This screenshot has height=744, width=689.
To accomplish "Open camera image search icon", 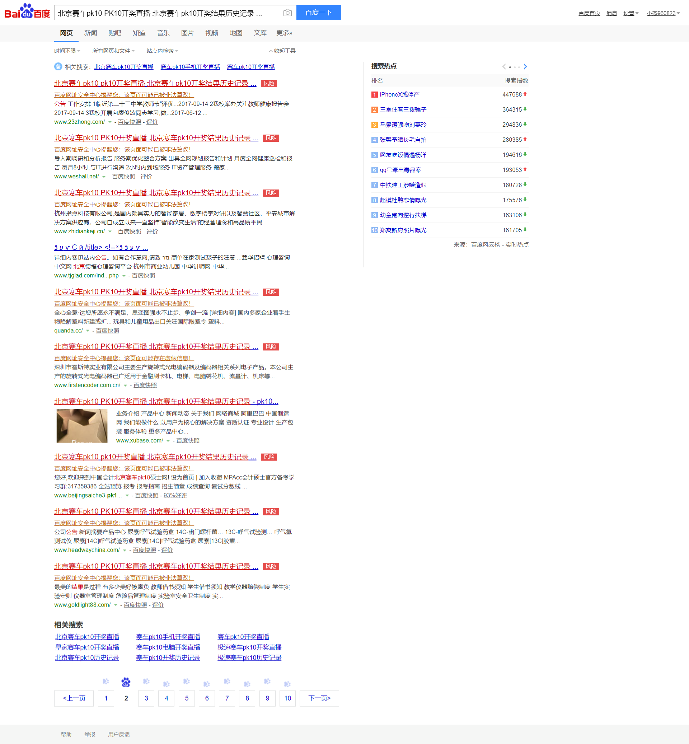I will [x=287, y=13].
